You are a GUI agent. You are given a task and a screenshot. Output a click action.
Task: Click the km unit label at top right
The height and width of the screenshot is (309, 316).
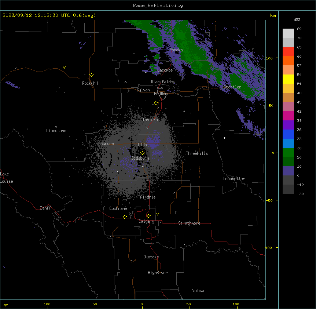[x=273, y=15]
